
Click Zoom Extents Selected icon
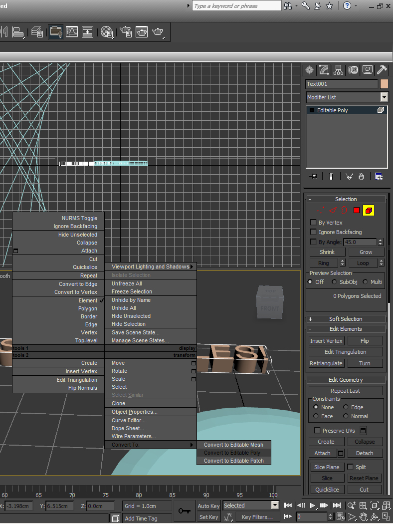(375, 506)
